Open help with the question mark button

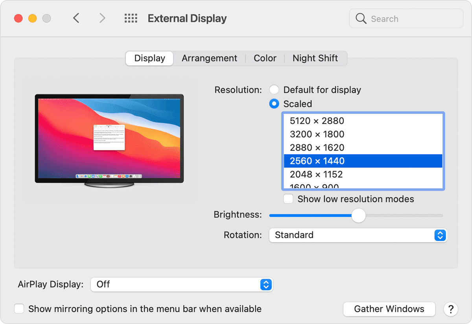pos(451,309)
